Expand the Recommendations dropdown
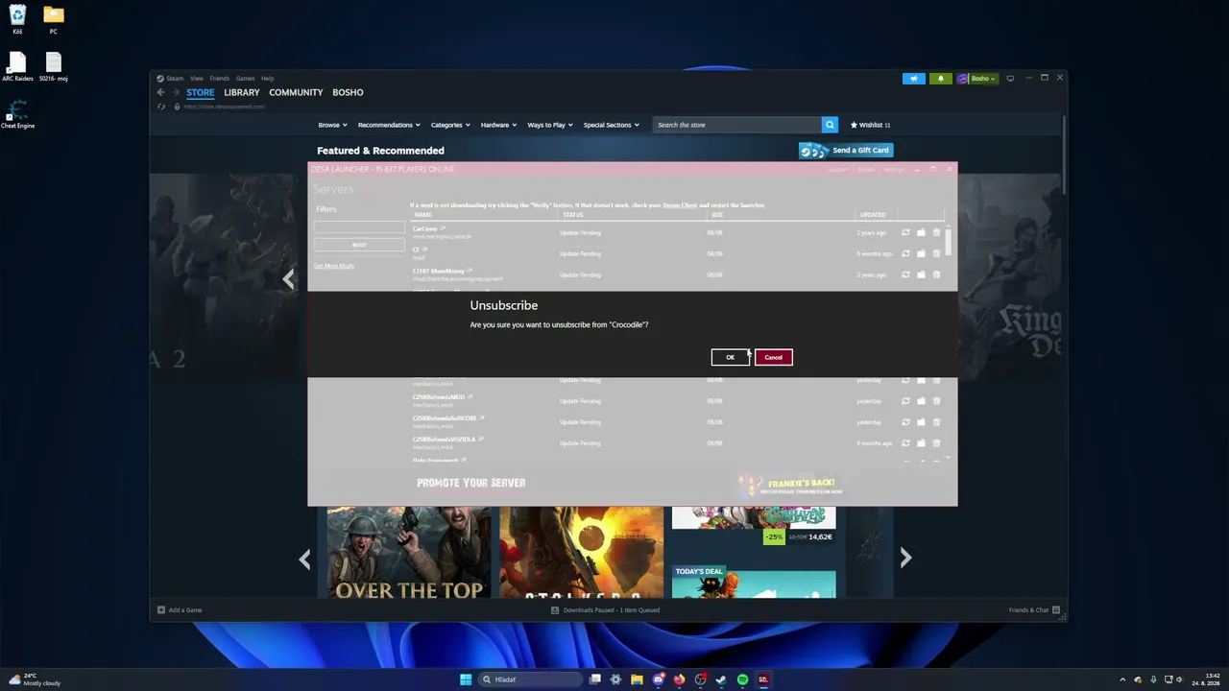 (x=389, y=125)
